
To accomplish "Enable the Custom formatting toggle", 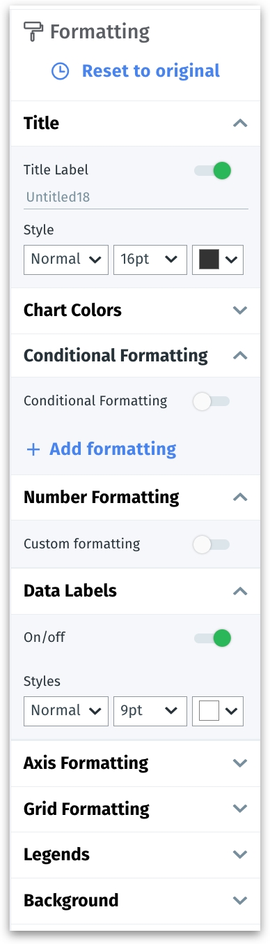I will click(x=212, y=545).
